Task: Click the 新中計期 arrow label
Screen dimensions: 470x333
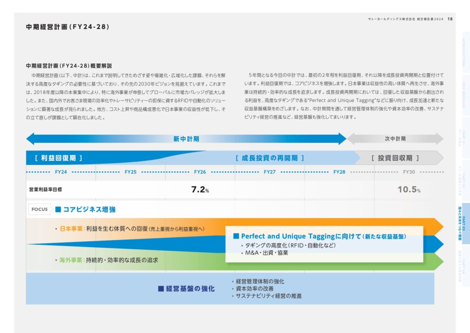Action: pyautogui.click(x=186, y=139)
